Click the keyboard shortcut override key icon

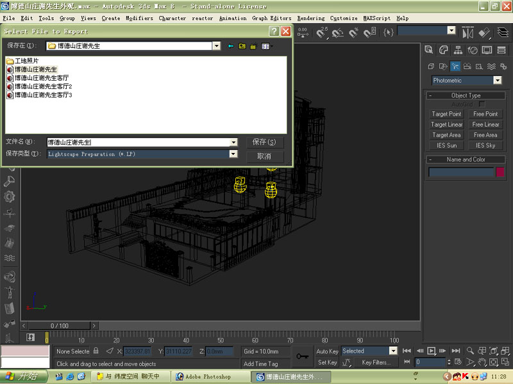click(302, 356)
